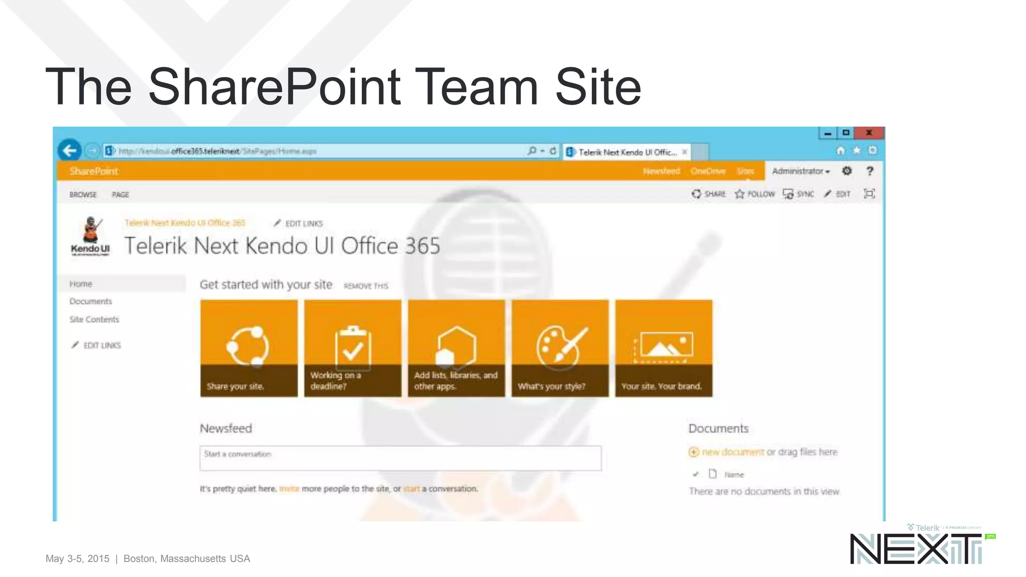Click the document type column icon
The width and height of the screenshot is (1026, 577).
[712, 473]
